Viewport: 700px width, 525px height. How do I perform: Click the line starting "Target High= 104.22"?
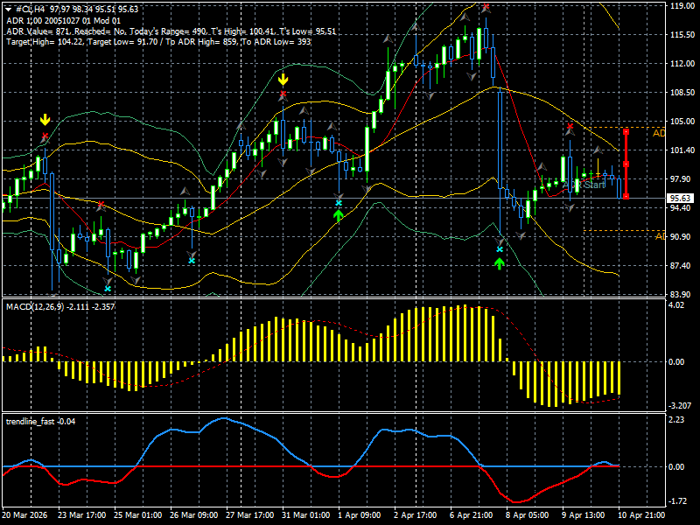click(158, 41)
